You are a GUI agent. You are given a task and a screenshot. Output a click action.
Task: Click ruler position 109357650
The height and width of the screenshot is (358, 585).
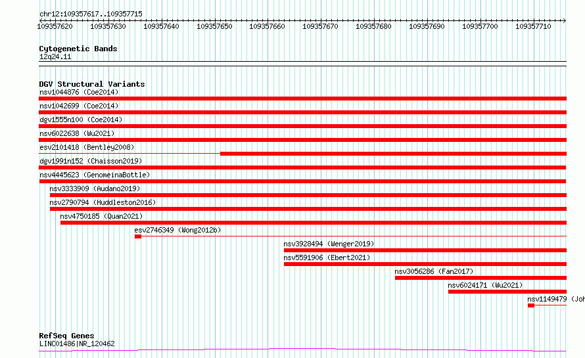214,26
